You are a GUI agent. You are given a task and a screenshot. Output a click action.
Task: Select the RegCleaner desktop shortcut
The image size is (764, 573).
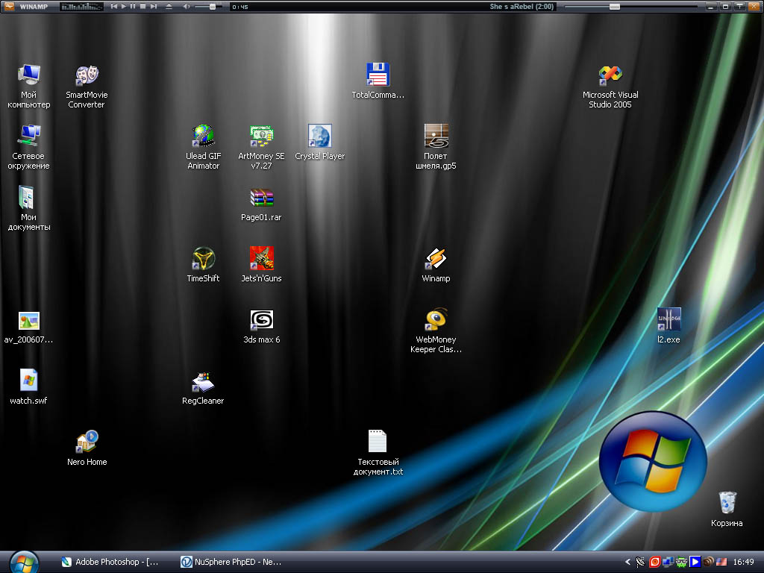click(x=203, y=381)
